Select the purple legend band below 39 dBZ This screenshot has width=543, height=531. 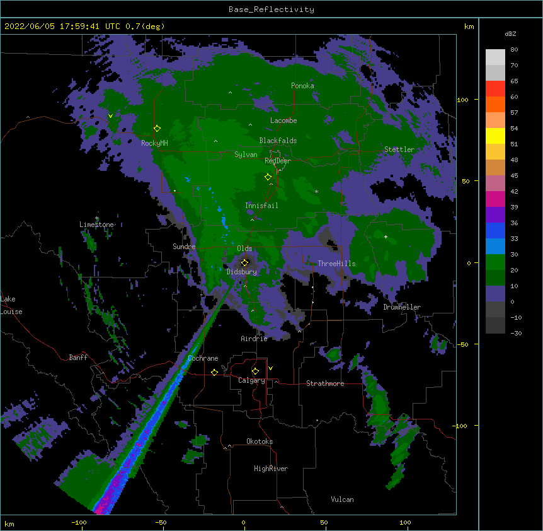pos(495,215)
